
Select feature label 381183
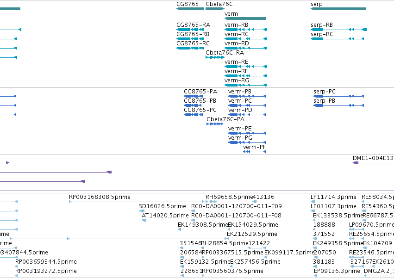[324, 262]
